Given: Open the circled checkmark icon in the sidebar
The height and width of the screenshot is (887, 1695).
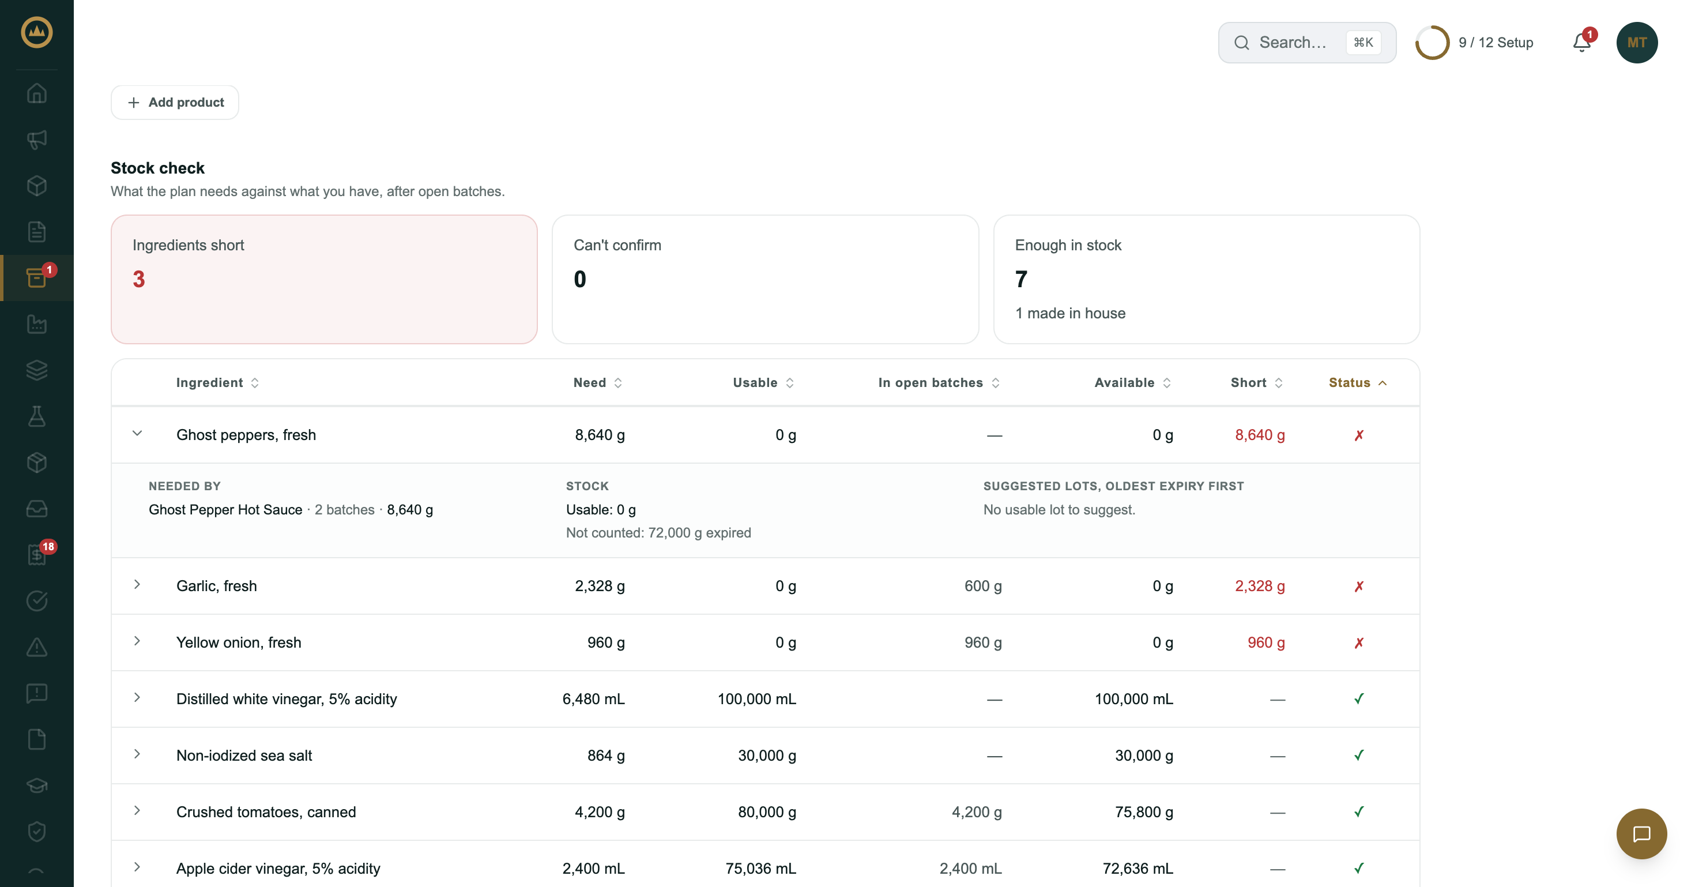Looking at the screenshot, I should click(37, 601).
